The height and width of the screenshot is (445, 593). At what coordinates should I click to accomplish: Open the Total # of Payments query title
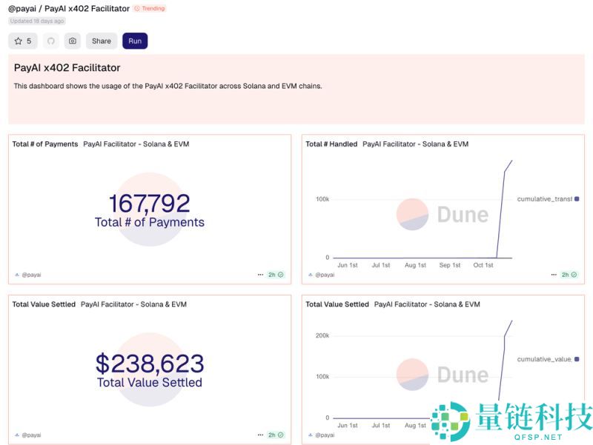click(x=45, y=144)
